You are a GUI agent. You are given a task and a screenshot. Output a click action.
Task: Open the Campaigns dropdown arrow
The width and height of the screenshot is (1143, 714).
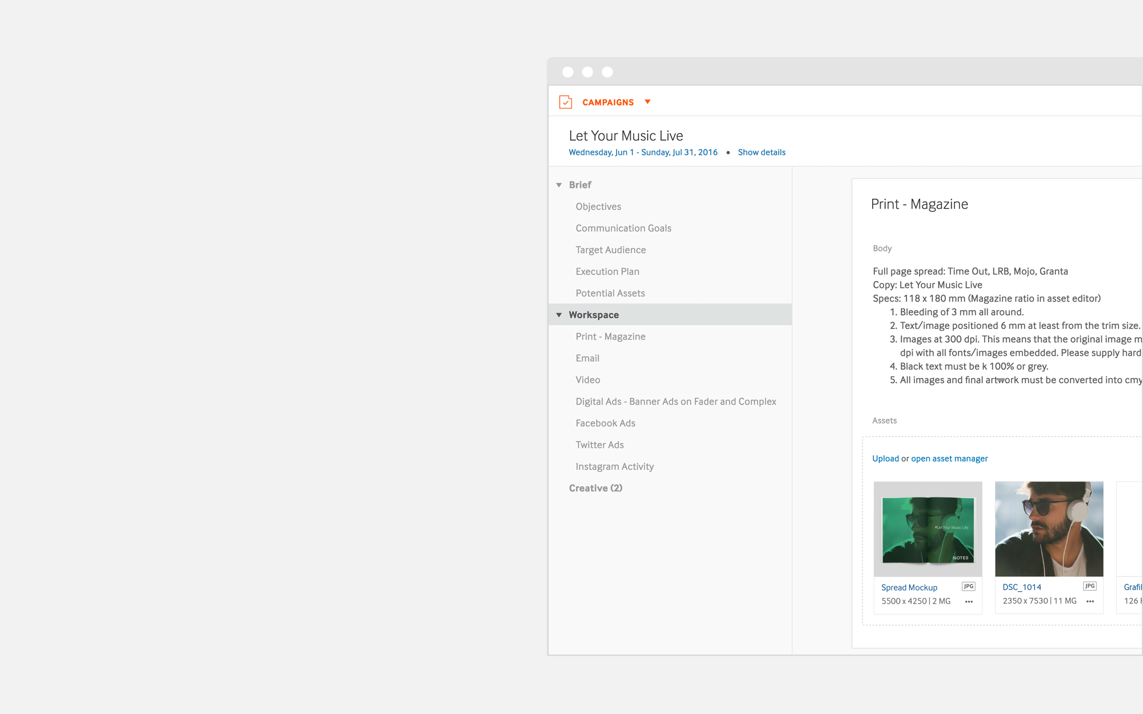pos(648,102)
